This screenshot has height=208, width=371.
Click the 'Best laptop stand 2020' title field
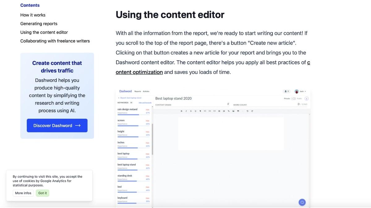(173, 98)
